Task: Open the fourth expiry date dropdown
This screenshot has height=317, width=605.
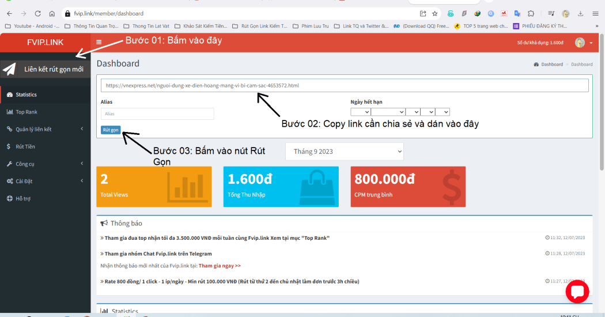Action: tap(428, 112)
